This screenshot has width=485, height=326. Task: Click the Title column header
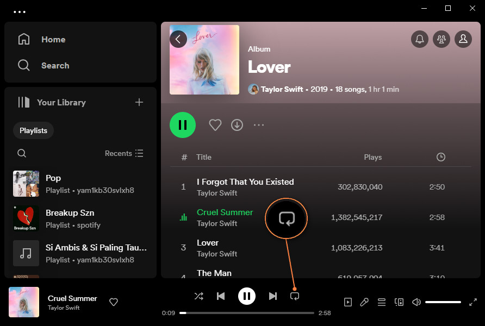pyautogui.click(x=204, y=157)
